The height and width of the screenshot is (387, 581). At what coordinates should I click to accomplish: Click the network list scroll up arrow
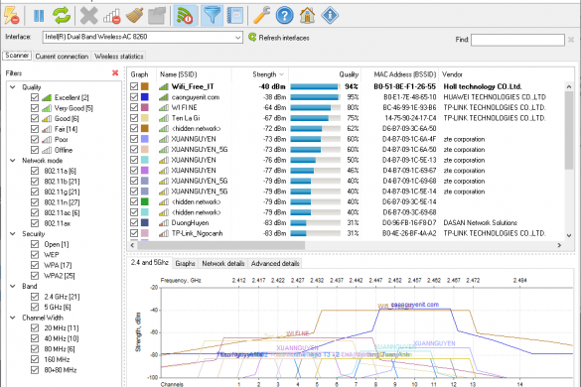pyautogui.click(x=569, y=86)
